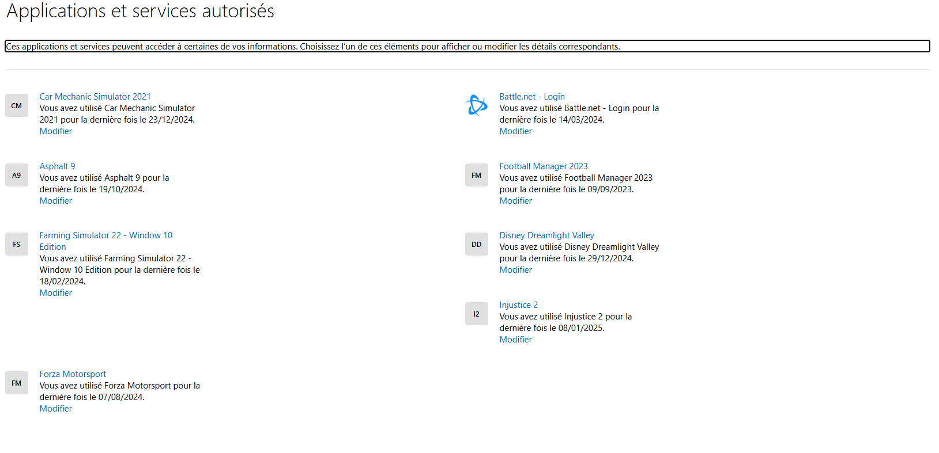Viewport: 939px width, 453px height.
Task: Open the Asphalt 9 title link
Action: tap(57, 166)
